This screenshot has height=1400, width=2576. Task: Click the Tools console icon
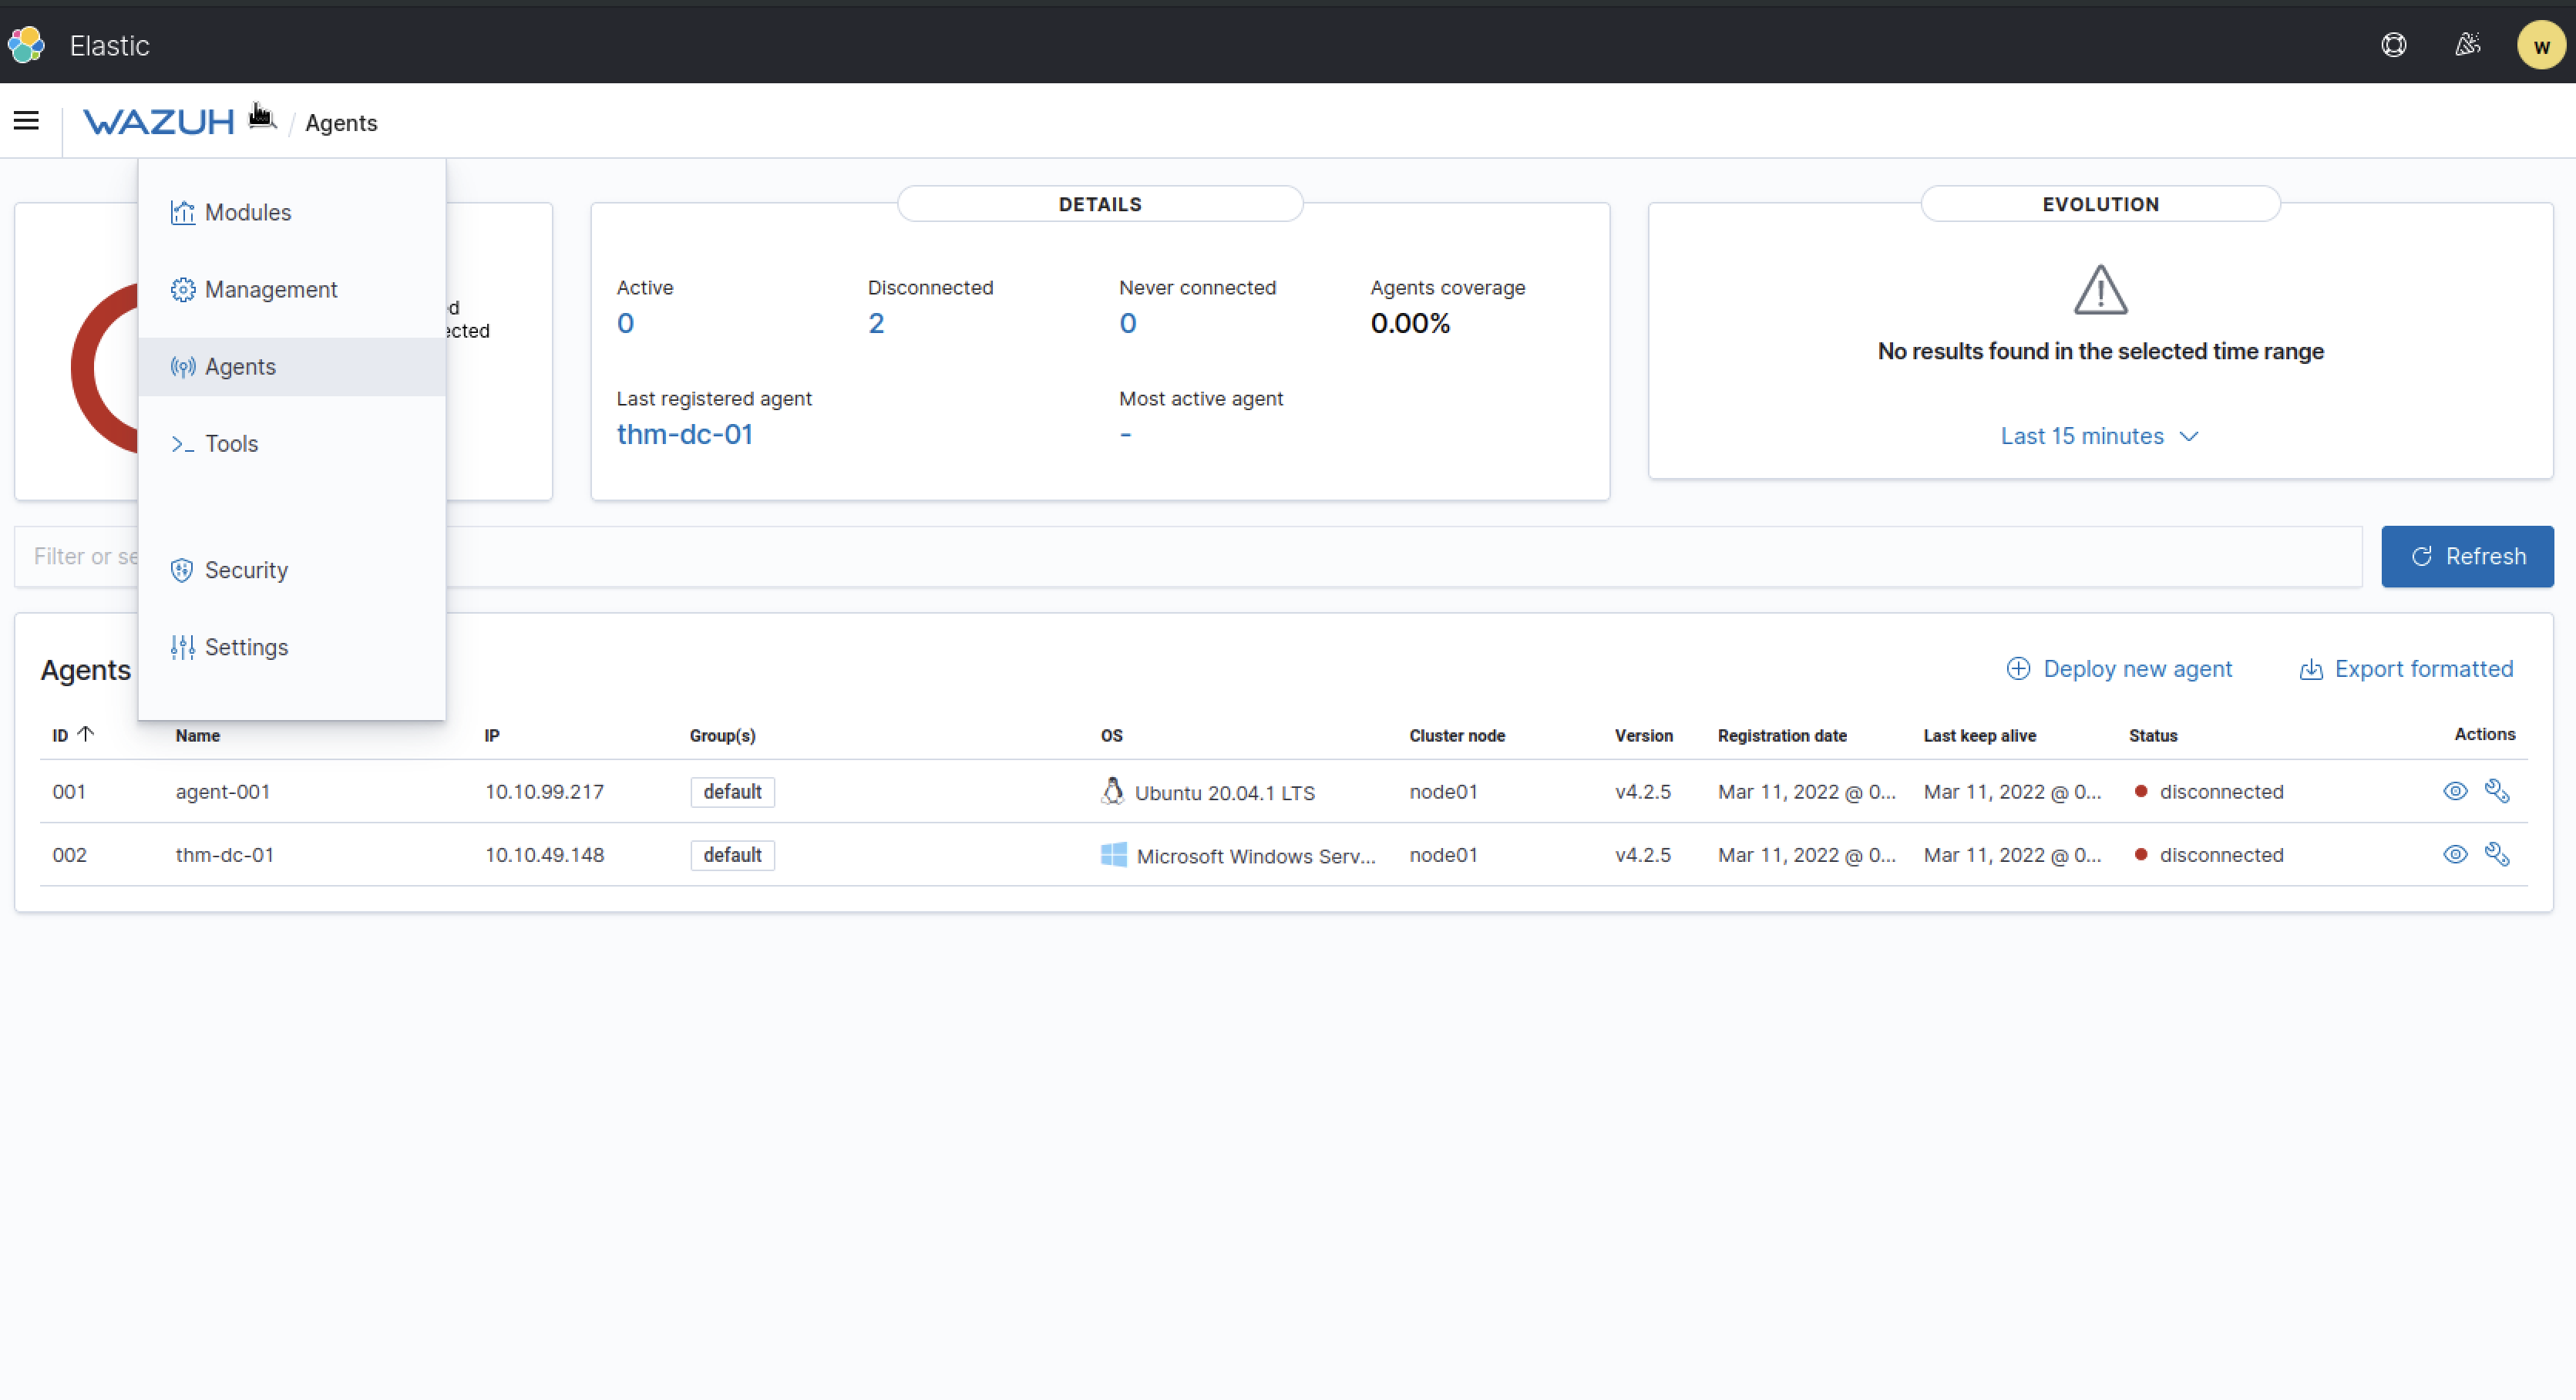click(x=182, y=444)
